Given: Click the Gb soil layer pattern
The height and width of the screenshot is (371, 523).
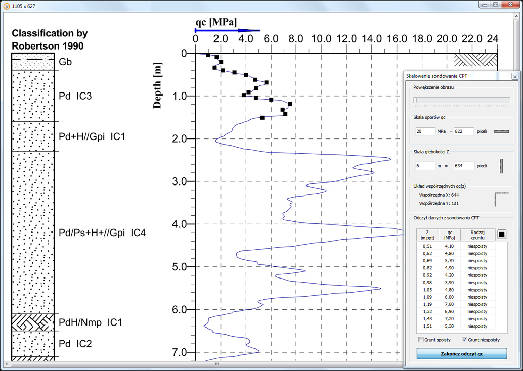Looking at the screenshot, I should coord(33,62).
